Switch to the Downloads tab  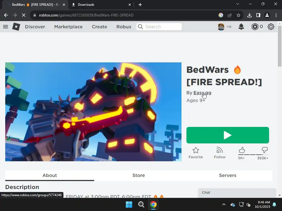coord(101,5)
